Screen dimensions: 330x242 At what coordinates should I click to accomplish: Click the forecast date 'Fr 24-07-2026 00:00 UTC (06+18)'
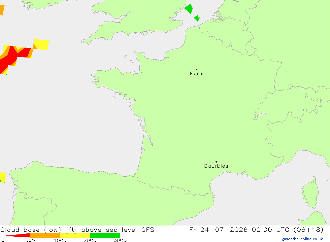click(x=256, y=229)
